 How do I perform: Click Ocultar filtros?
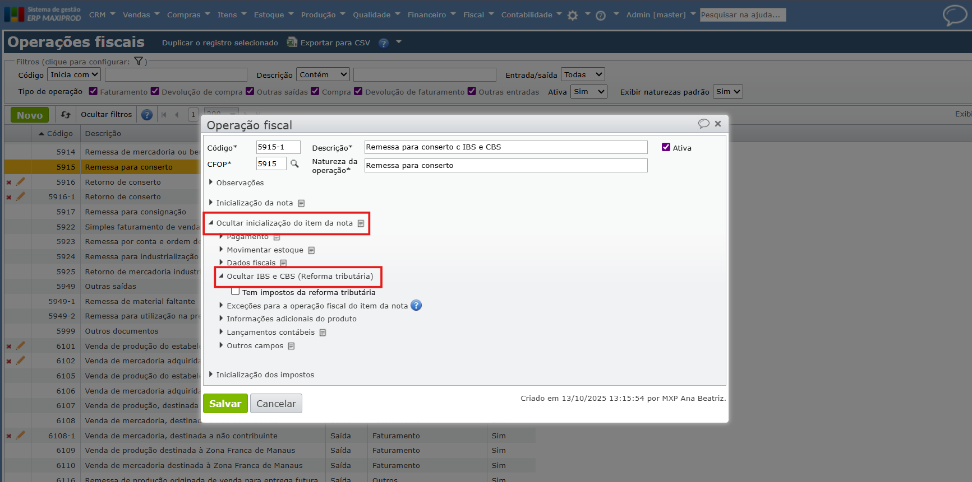[x=107, y=114]
